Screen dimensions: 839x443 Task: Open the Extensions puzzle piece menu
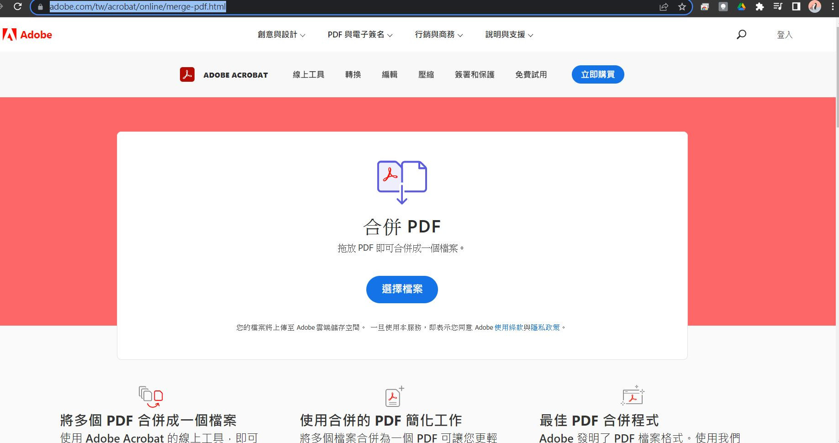click(x=760, y=7)
